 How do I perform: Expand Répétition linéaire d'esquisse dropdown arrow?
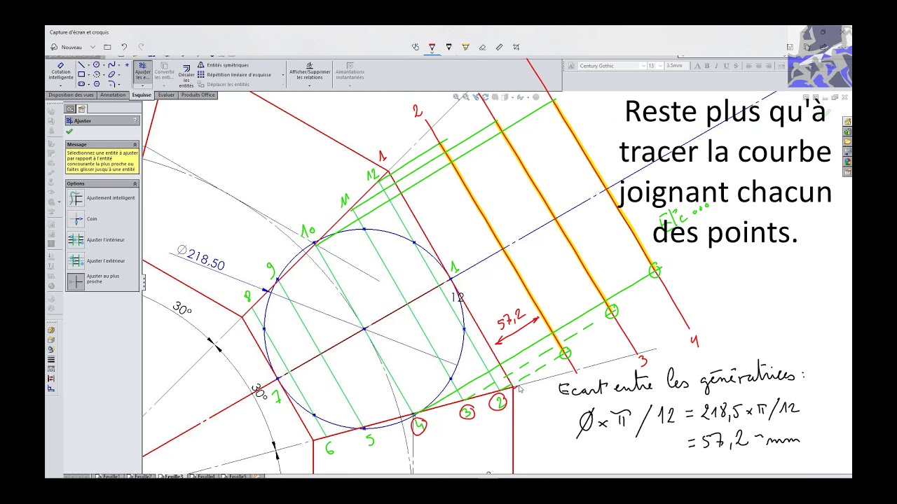(283, 75)
